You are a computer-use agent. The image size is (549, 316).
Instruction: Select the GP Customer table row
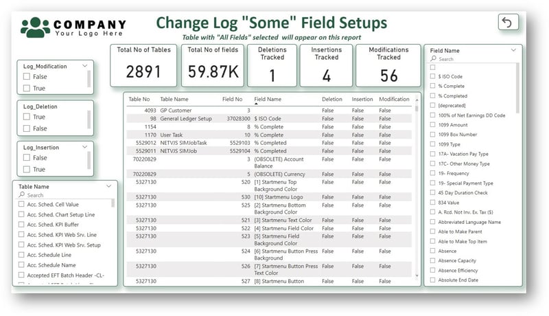tap(269, 111)
